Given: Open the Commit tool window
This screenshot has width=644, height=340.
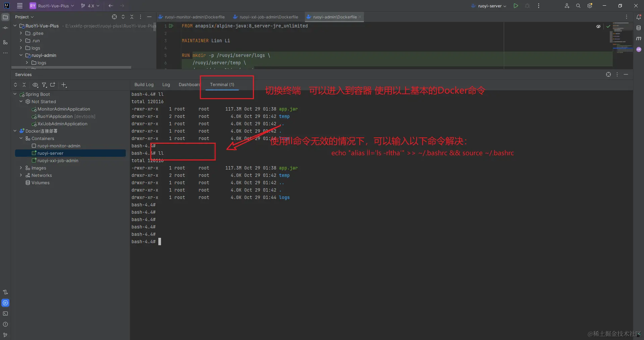Looking at the screenshot, I should pos(5,28).
